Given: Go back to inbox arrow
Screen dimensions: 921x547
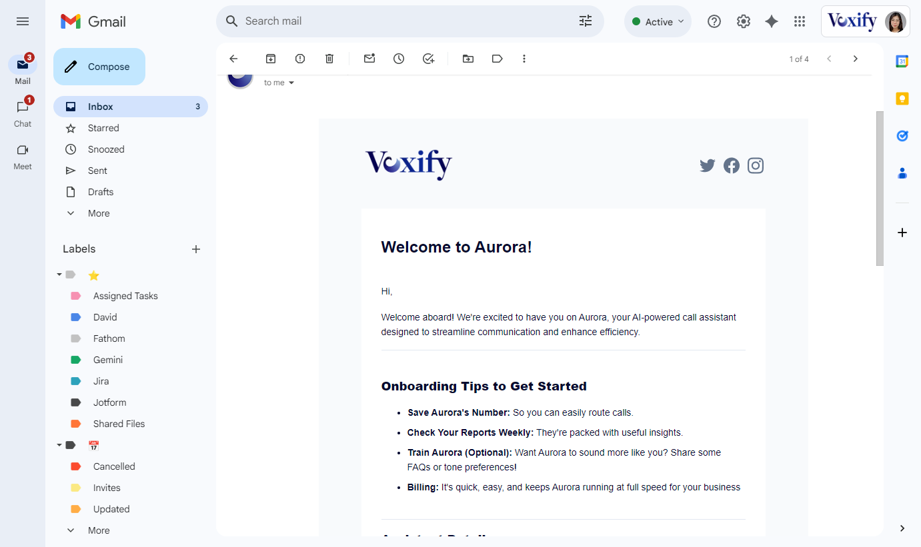Looking at the screenshot, I should [233, 59].
